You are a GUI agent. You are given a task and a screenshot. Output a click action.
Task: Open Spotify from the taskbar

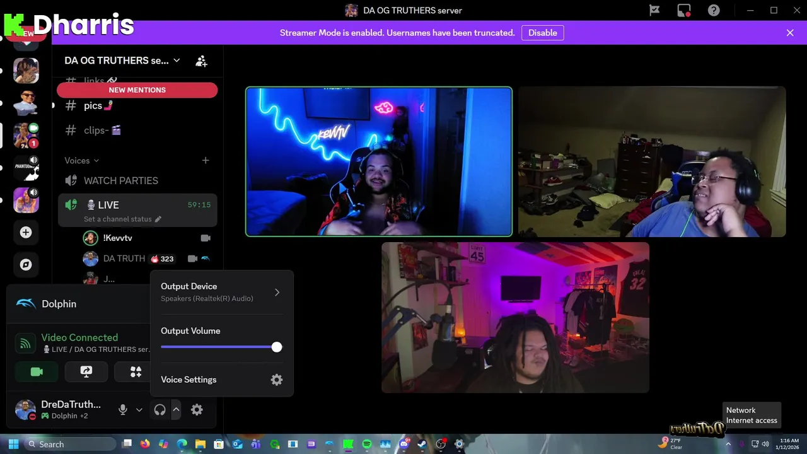[367, 444]
